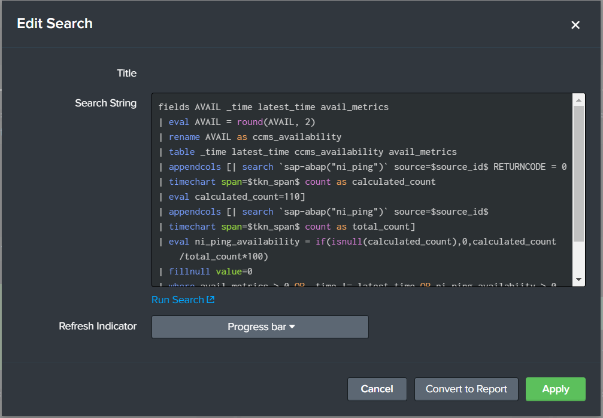This screenshot has width=603, height=418.
Task: Click the 'isnull' function in the search string
Action: pyautogui.click(x=340, y=242)
